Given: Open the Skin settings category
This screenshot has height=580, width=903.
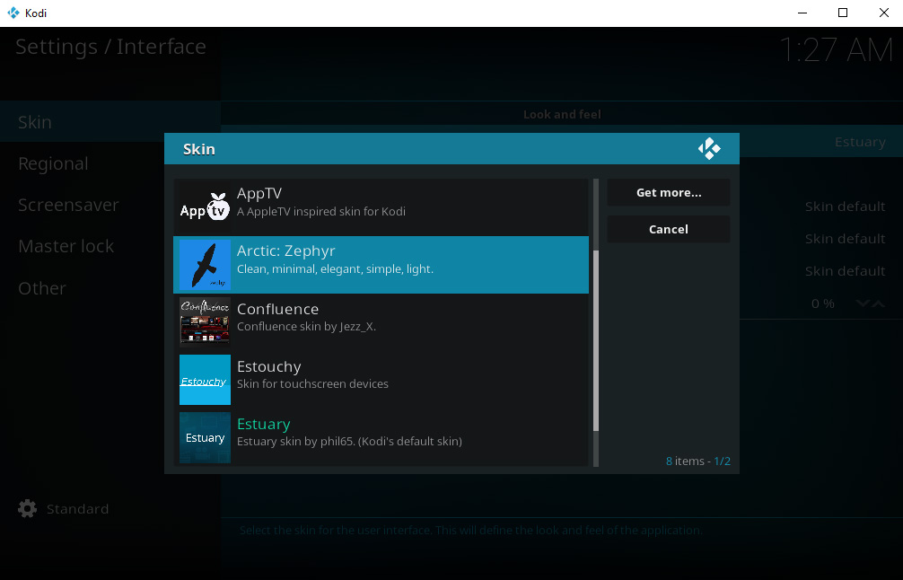Looking at the screenshot, I should [x=110, y=121].
